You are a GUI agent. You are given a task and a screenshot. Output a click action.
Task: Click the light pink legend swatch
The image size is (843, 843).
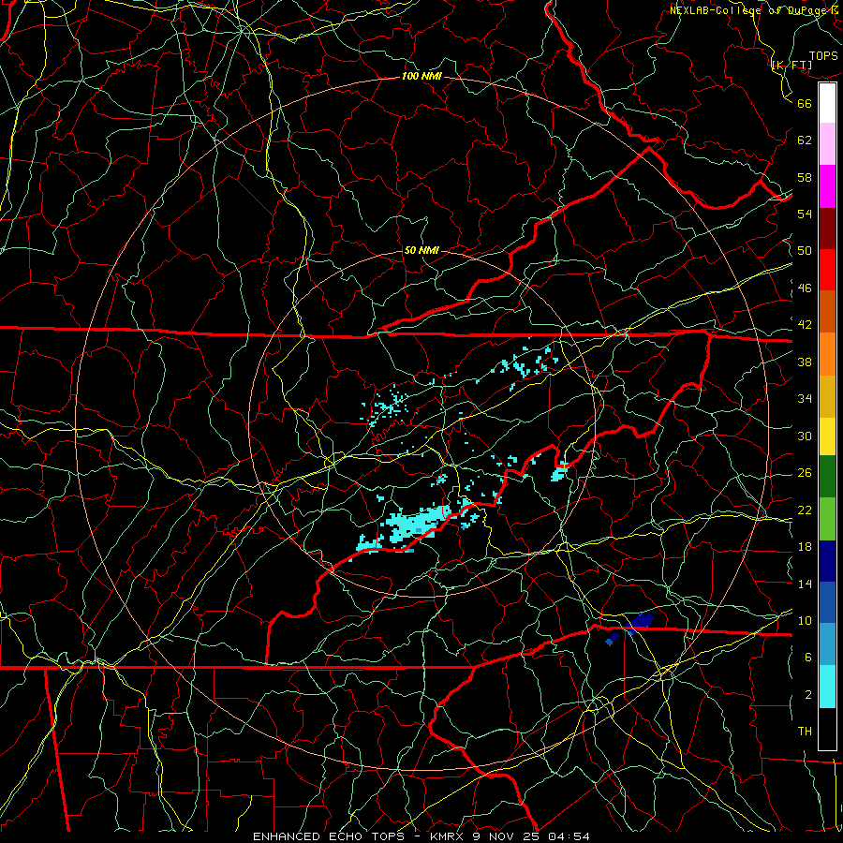(827, 144)
